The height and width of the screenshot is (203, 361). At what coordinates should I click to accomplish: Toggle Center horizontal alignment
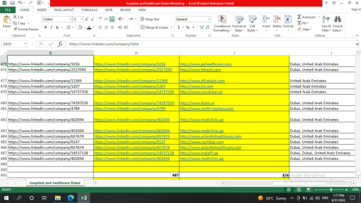(106, 27)
